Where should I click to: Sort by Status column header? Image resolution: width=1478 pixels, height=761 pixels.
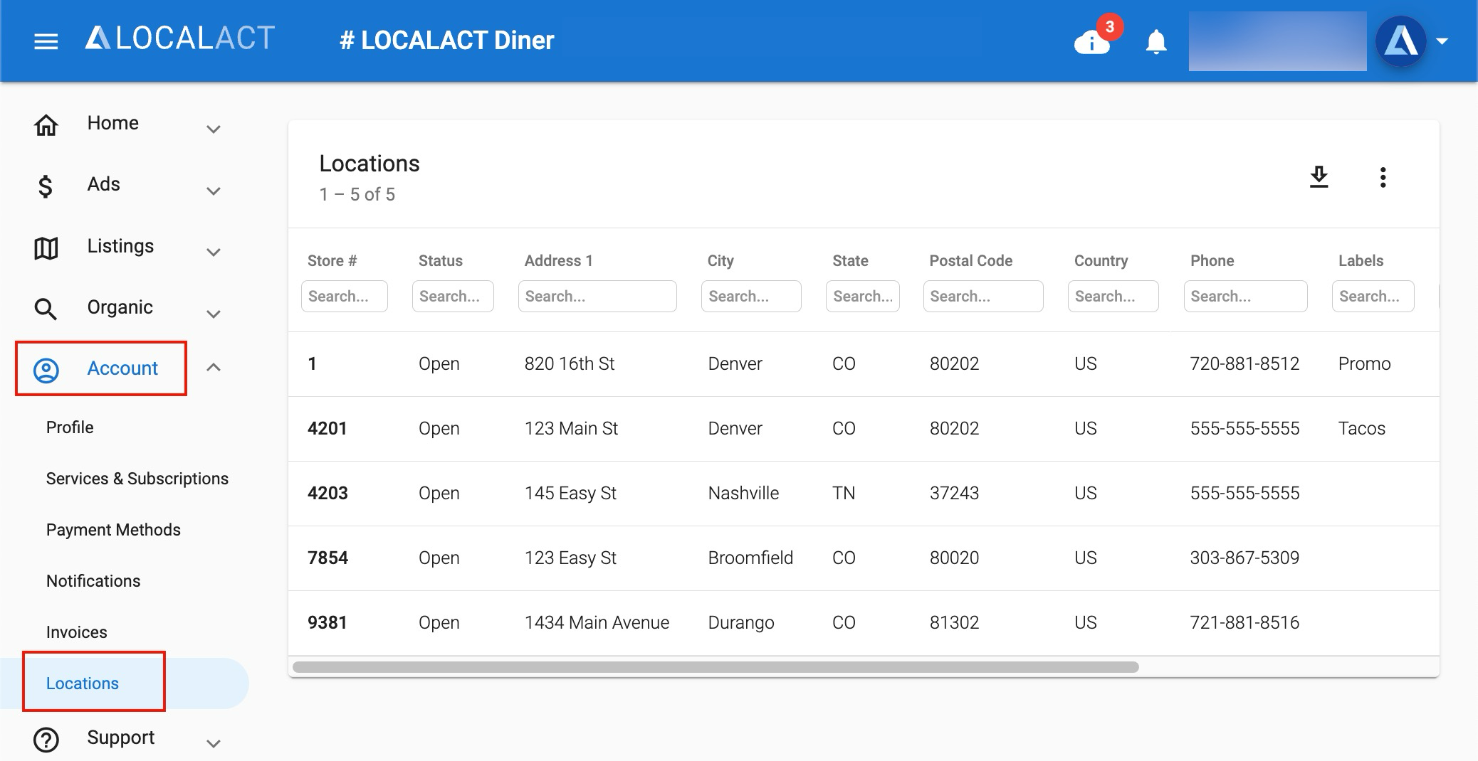441,261
